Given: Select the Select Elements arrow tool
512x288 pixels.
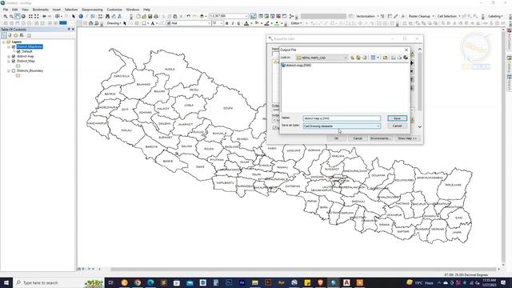Looking at the screenshot, I should pos(74,16).
